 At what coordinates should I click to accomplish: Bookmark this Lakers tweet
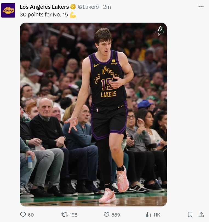190,215
